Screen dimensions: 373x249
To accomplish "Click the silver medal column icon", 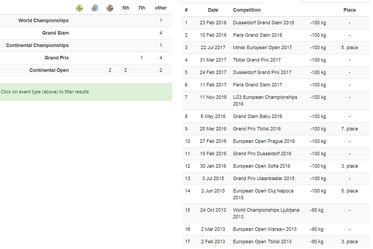I will [x=94, y=8].
